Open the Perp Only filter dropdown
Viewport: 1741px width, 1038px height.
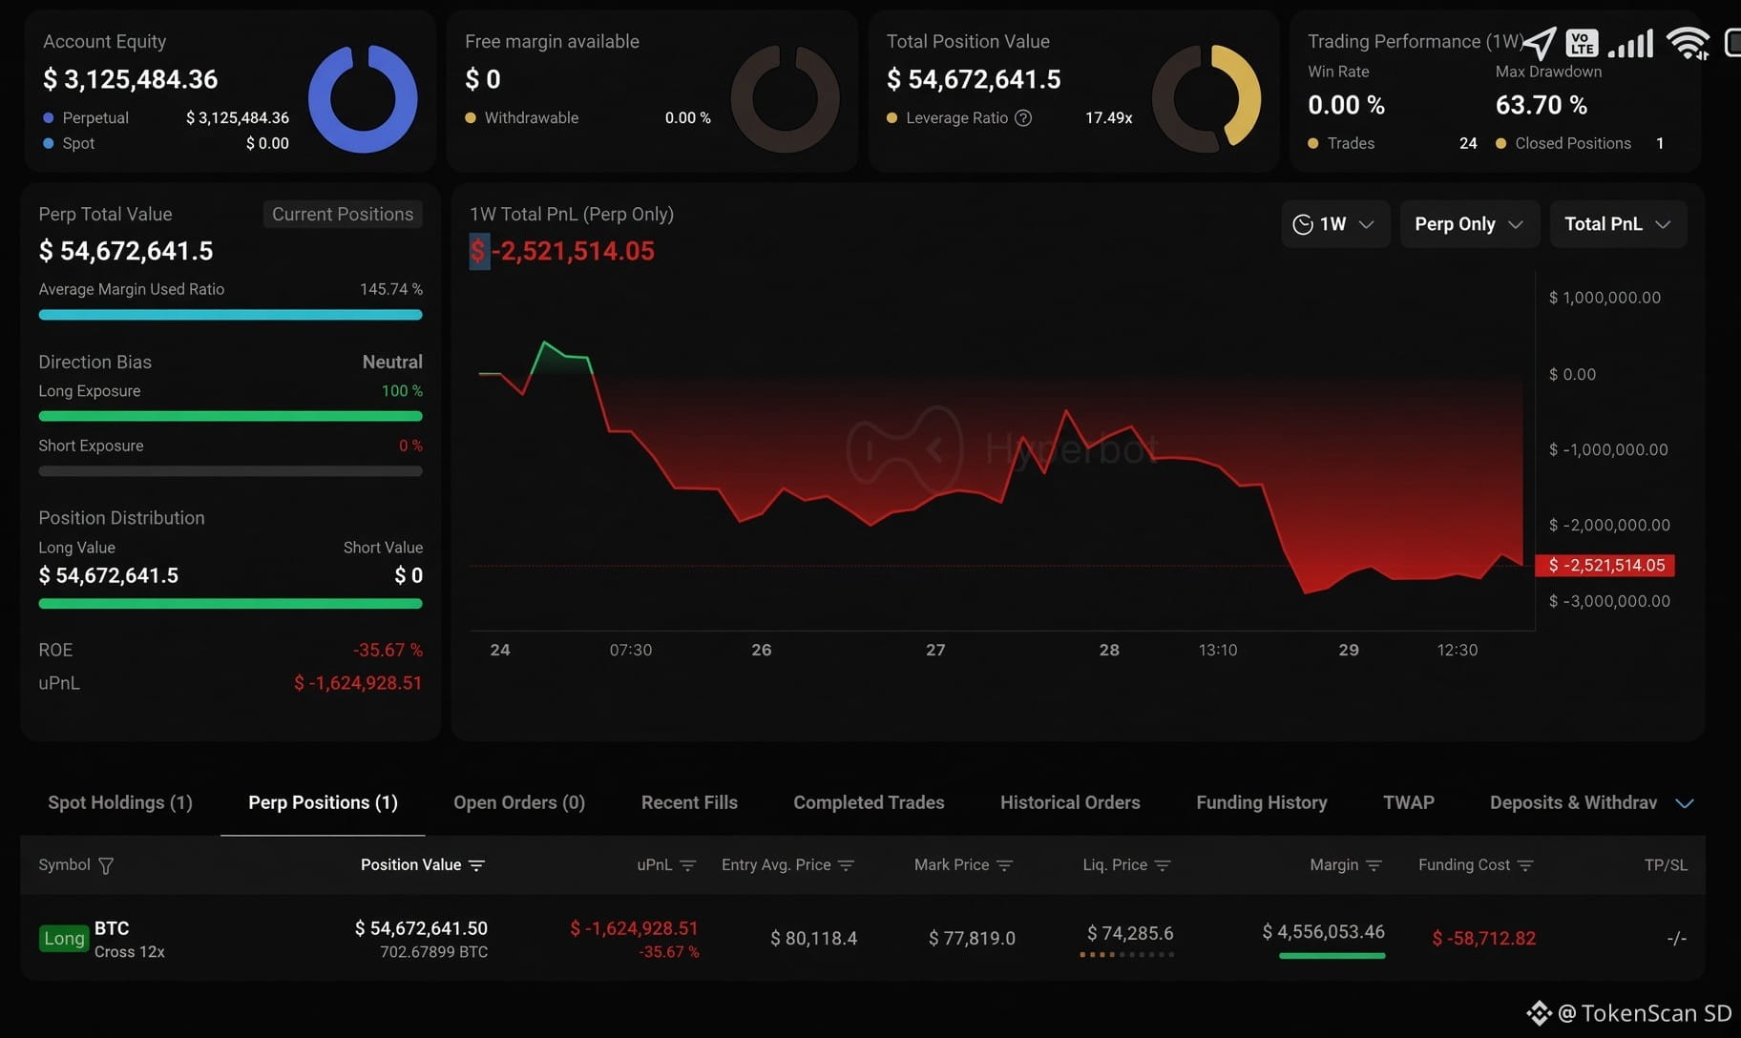pos(1469,224)
